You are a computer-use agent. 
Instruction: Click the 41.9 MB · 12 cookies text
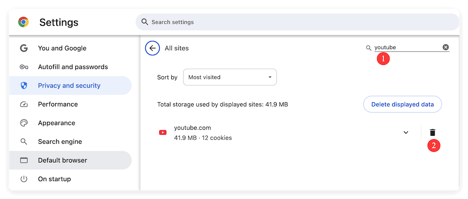(203, 138)
